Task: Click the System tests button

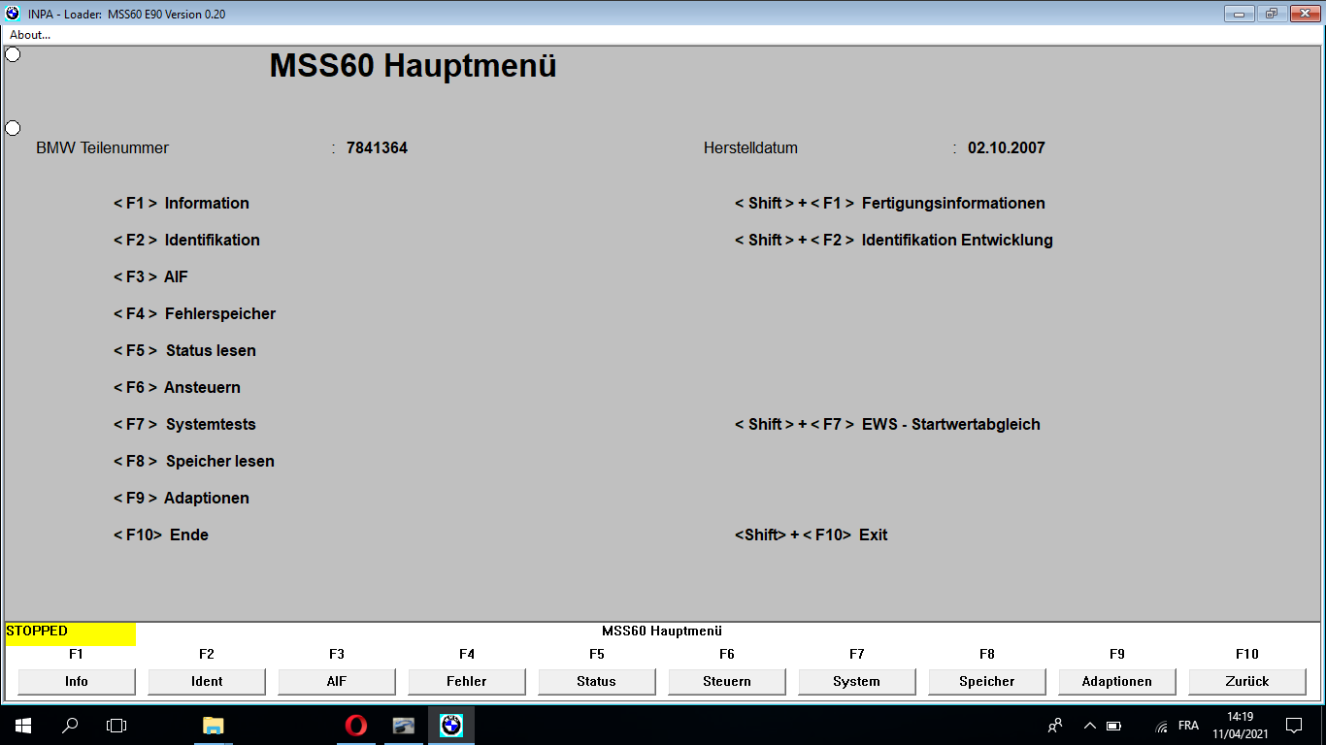Action: 857,681
